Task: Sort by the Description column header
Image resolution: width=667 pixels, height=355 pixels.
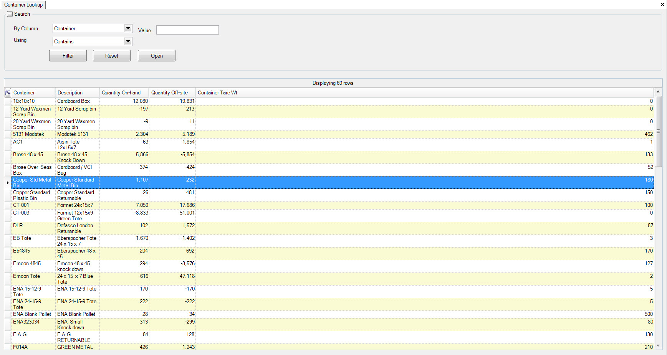Action: 78,92
